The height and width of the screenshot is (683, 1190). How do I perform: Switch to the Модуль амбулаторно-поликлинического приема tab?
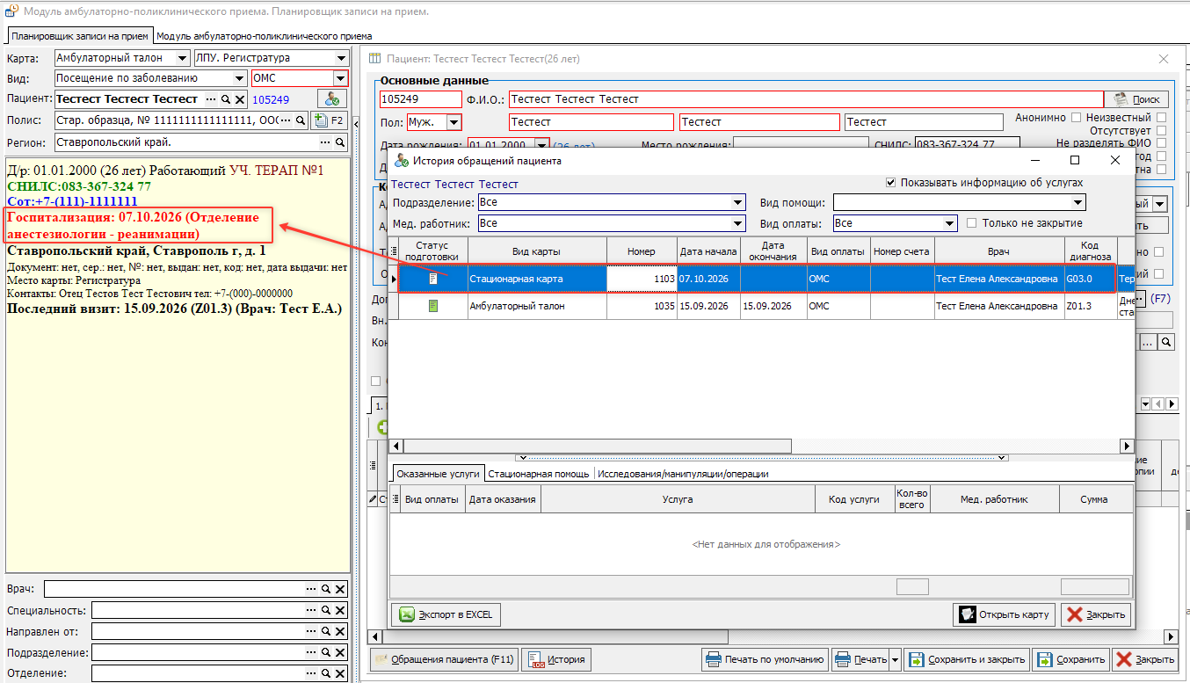point(264,36)
